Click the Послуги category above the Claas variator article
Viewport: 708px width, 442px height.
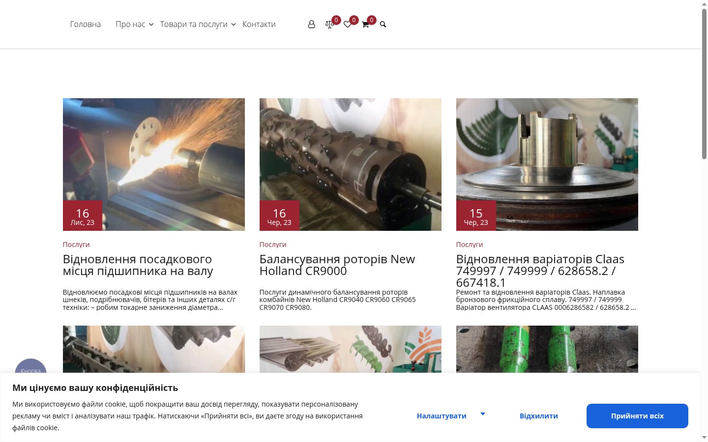tap(470, 244)
